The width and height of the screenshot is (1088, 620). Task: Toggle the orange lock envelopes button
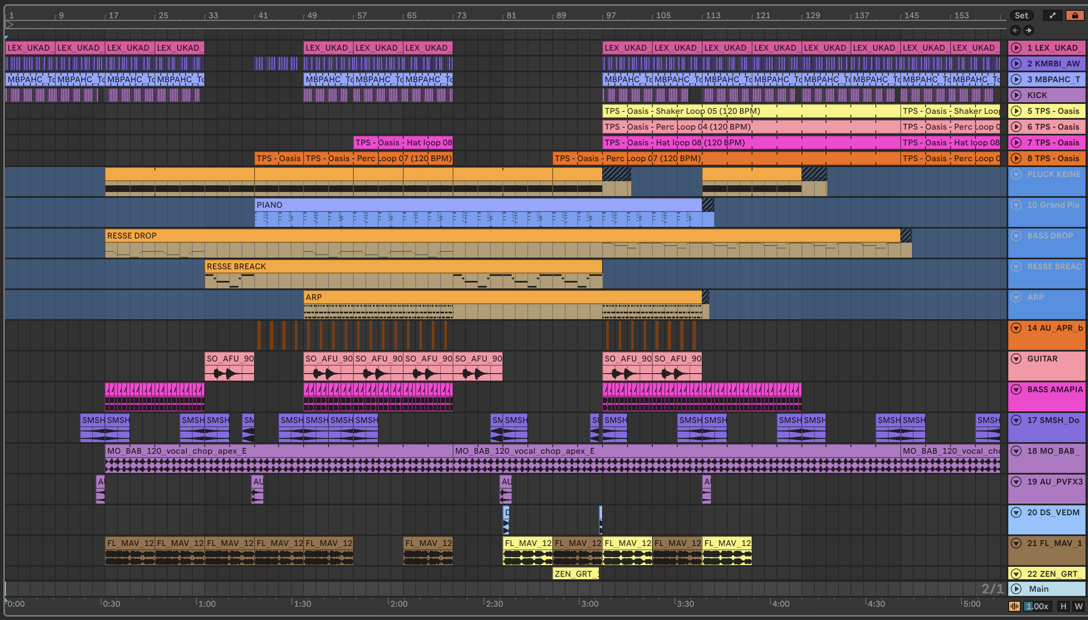click(x=1074, y=15)
